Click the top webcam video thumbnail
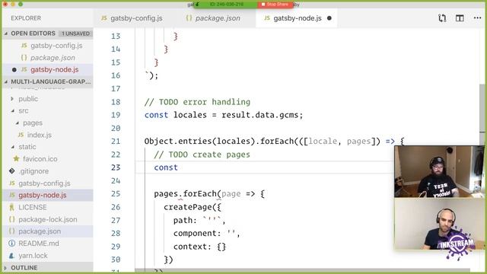This screenshot has width=487, height=274. (x=439, y=171)
